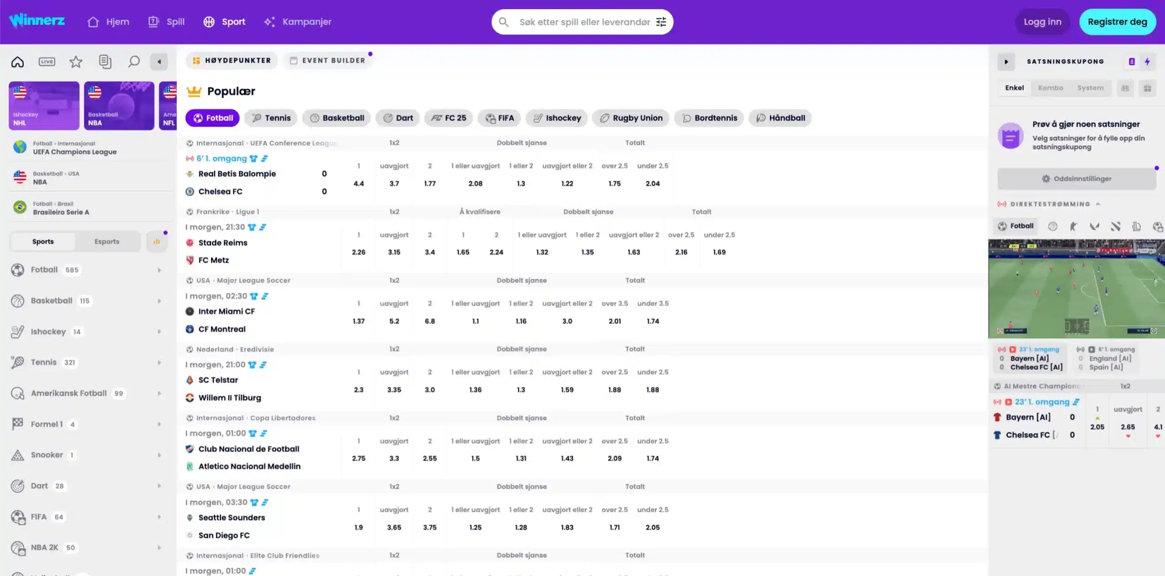Open statistics bar-chart icon beside Esports

157,242
